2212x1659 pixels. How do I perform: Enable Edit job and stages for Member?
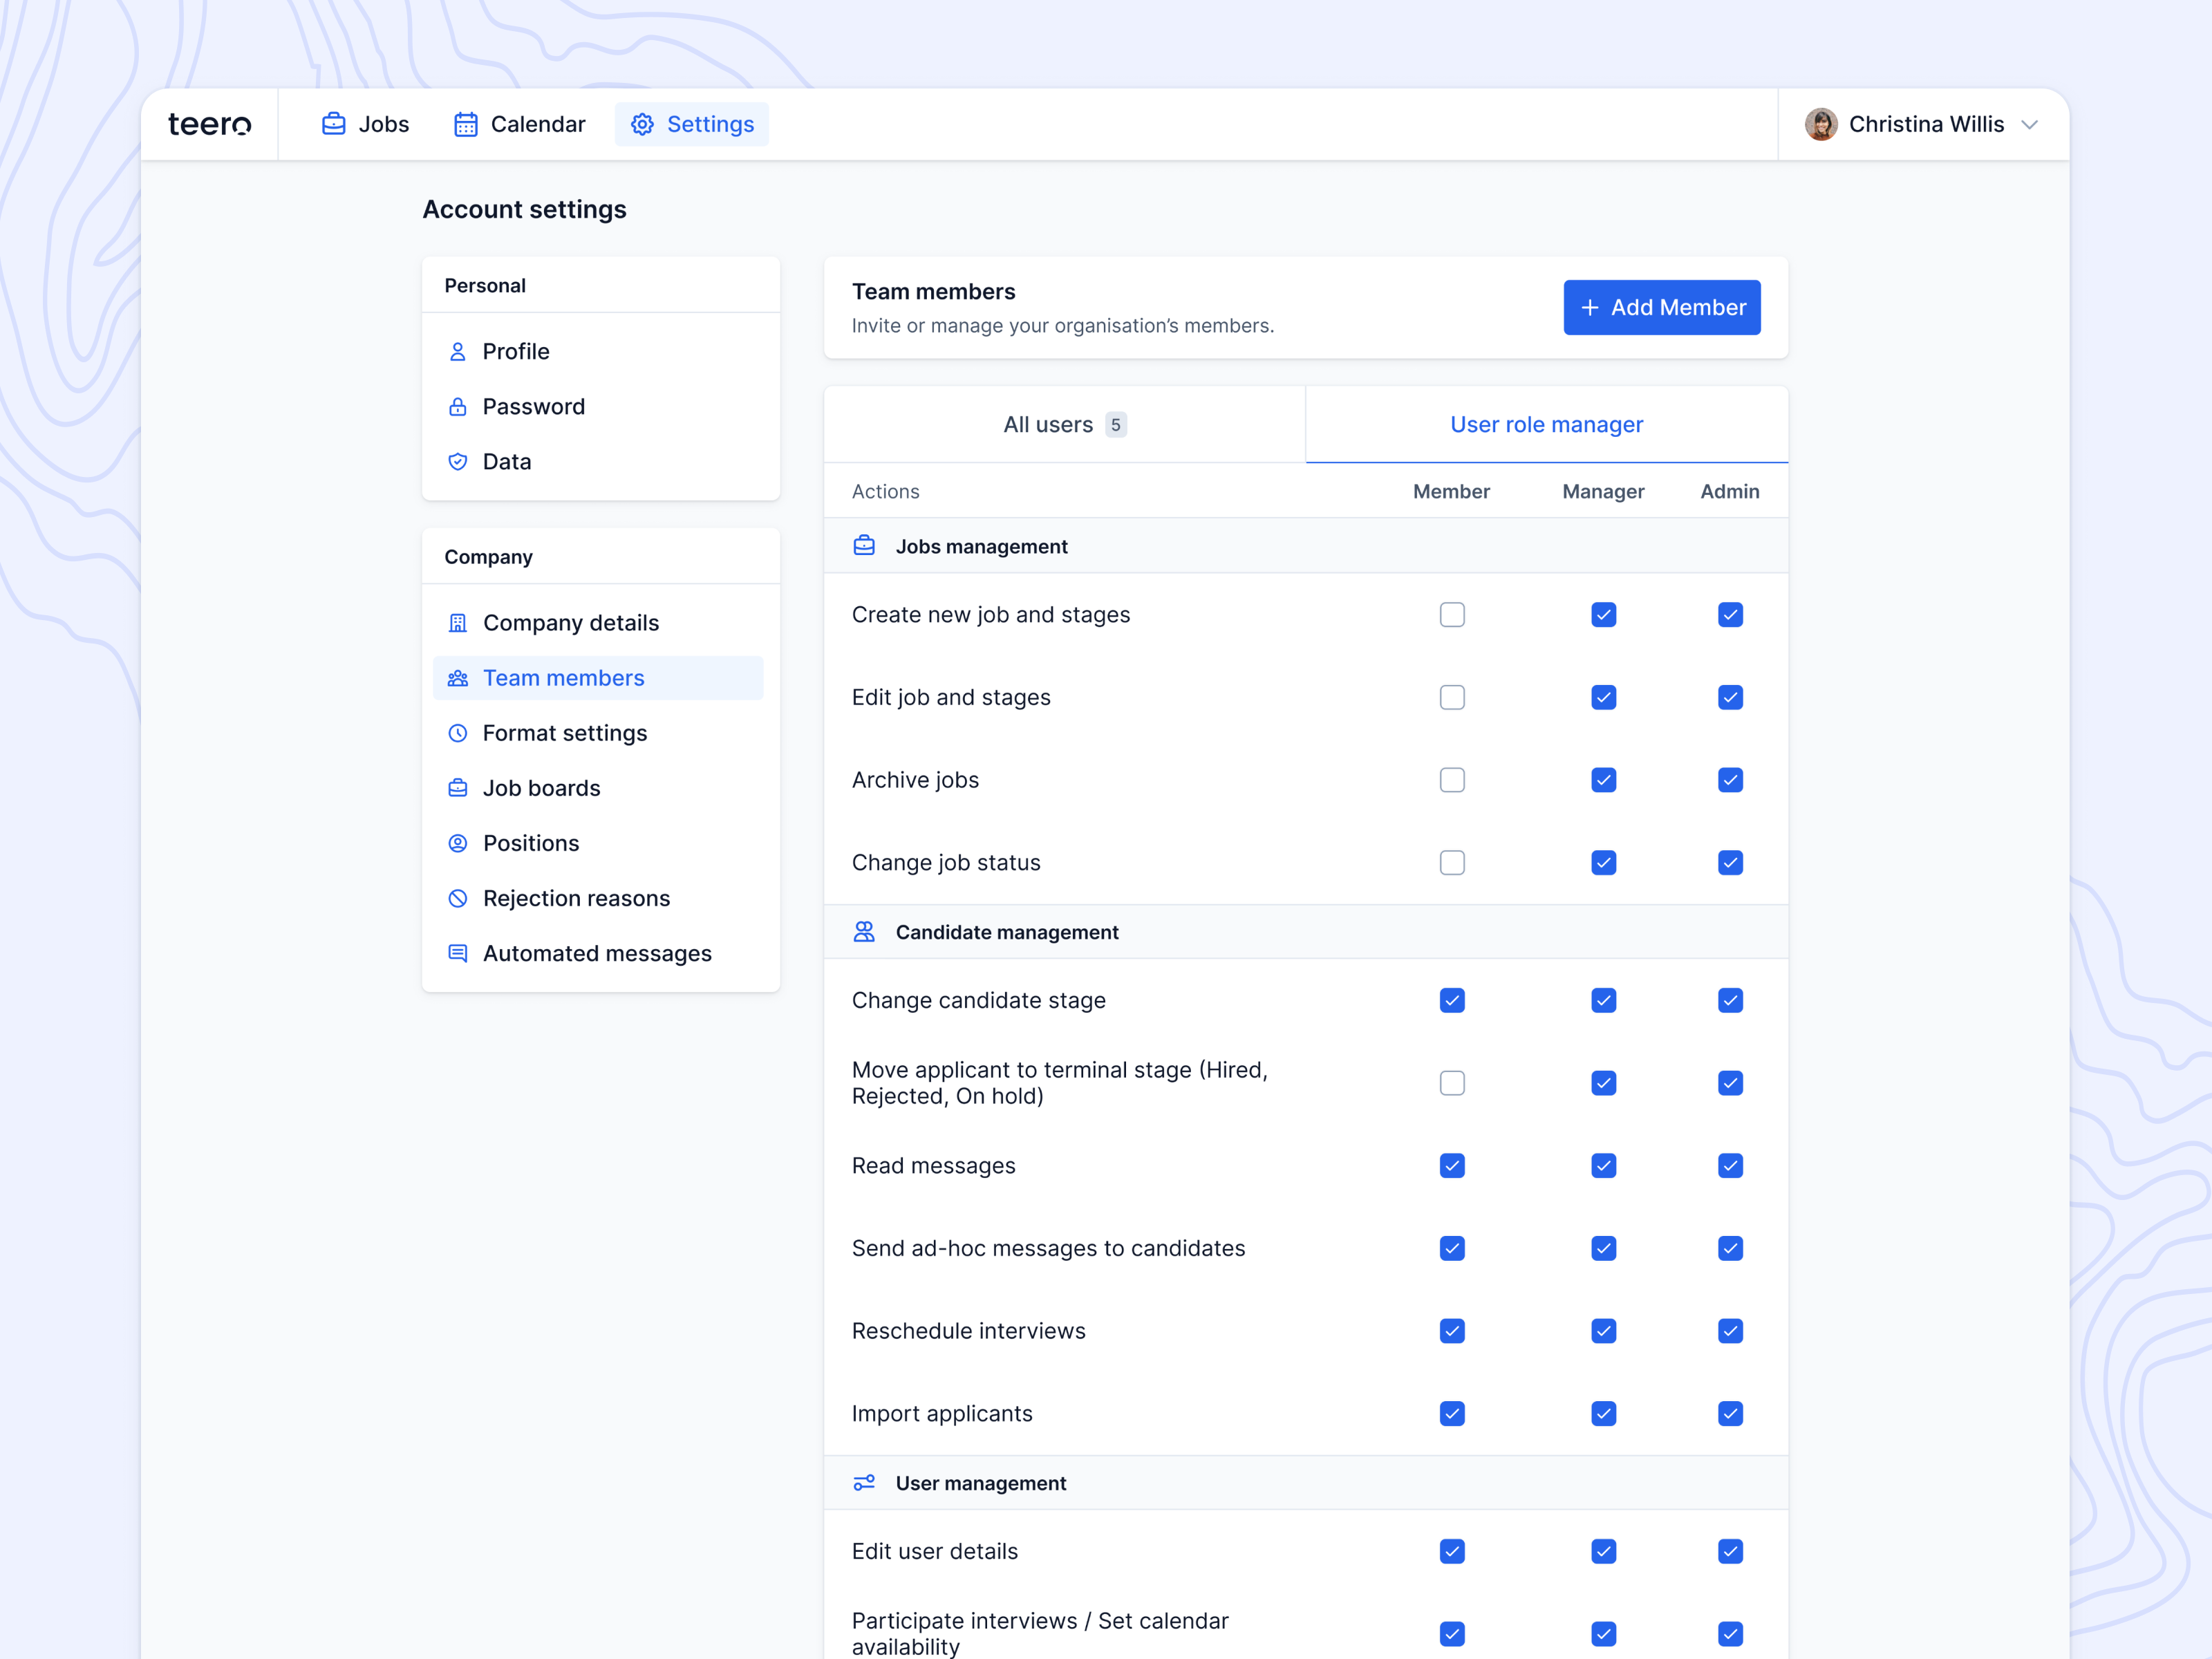(x=1452, y=698)
